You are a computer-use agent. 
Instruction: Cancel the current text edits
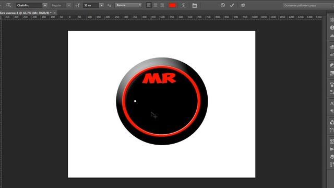click(223, 5)
